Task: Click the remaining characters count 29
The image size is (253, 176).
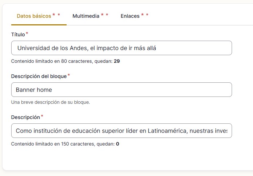Action: click(117, 61)
